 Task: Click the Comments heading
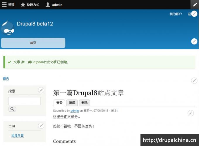pyautogui.click(x=64, y=141)
